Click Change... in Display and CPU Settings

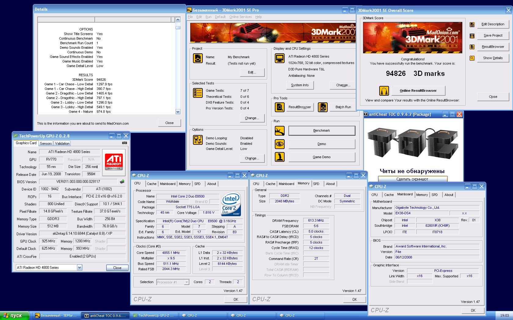point(343,85)
